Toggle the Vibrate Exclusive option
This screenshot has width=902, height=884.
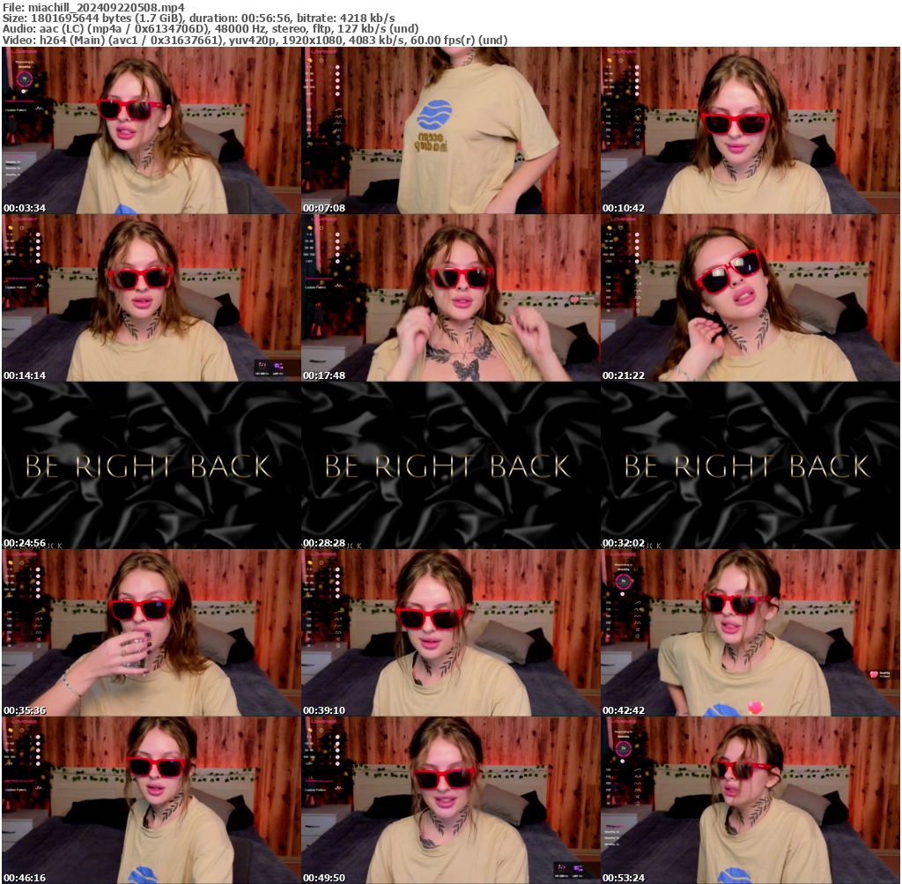click(x=19, y=100)
